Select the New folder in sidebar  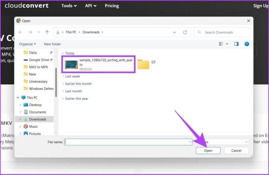(x=32, y=74)
